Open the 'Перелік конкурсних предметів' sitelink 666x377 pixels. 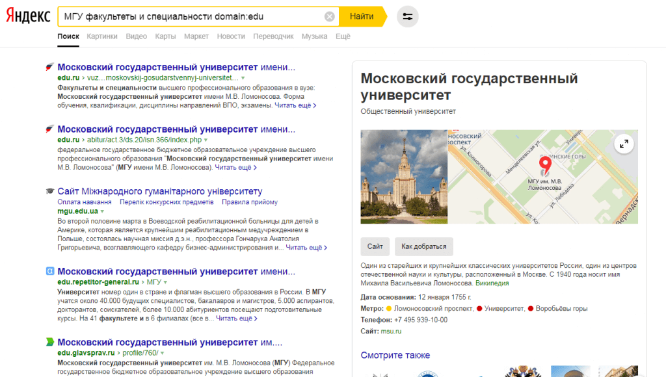click(x=166, y=202)
